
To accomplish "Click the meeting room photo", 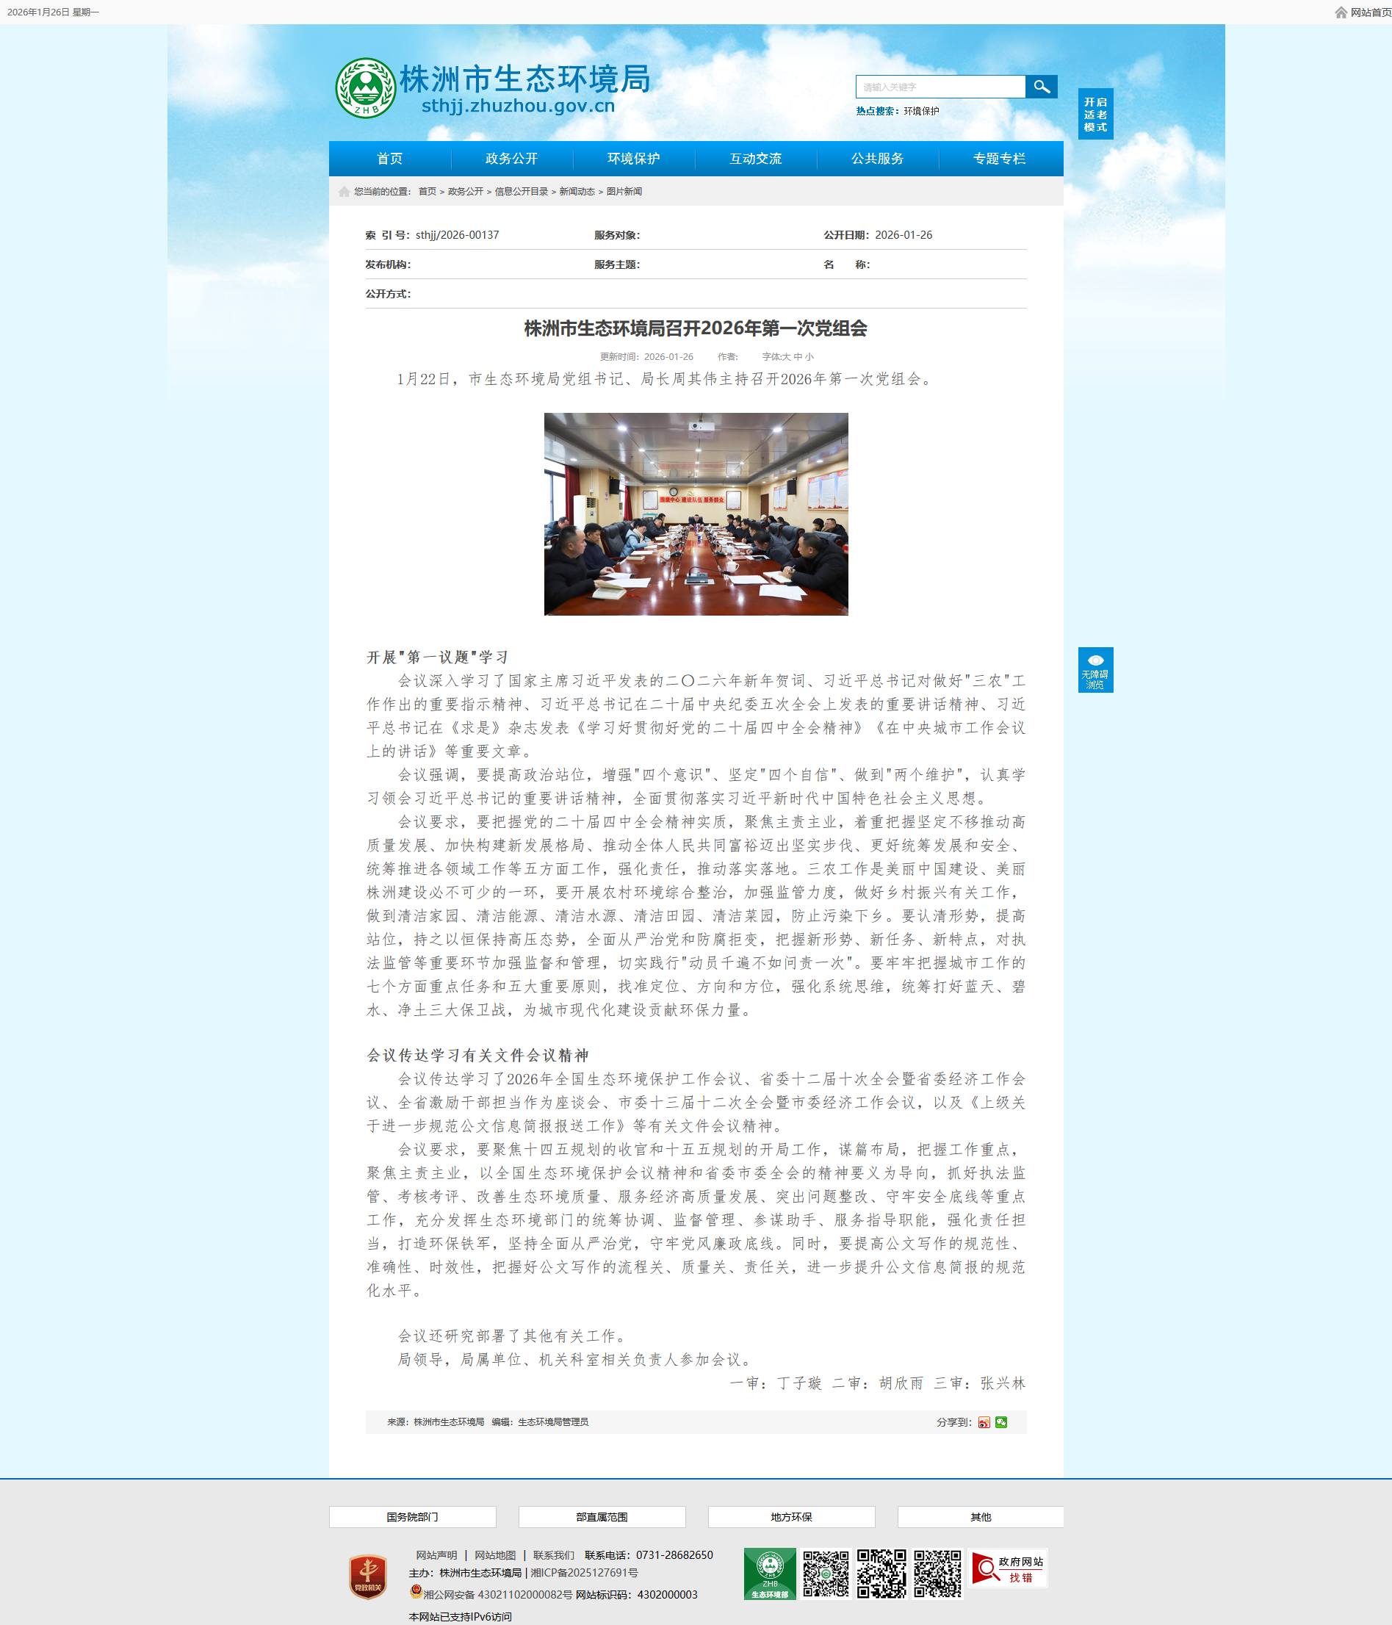I will tap(696, 514).
